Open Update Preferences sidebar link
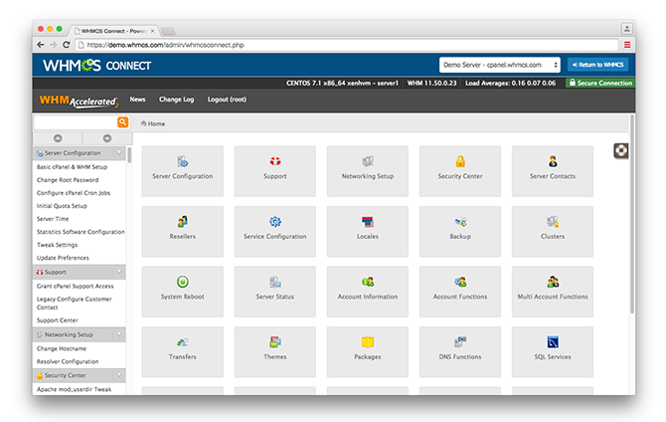Image resolution: width=666 pixels, height=422 pixels. (63, 258)
